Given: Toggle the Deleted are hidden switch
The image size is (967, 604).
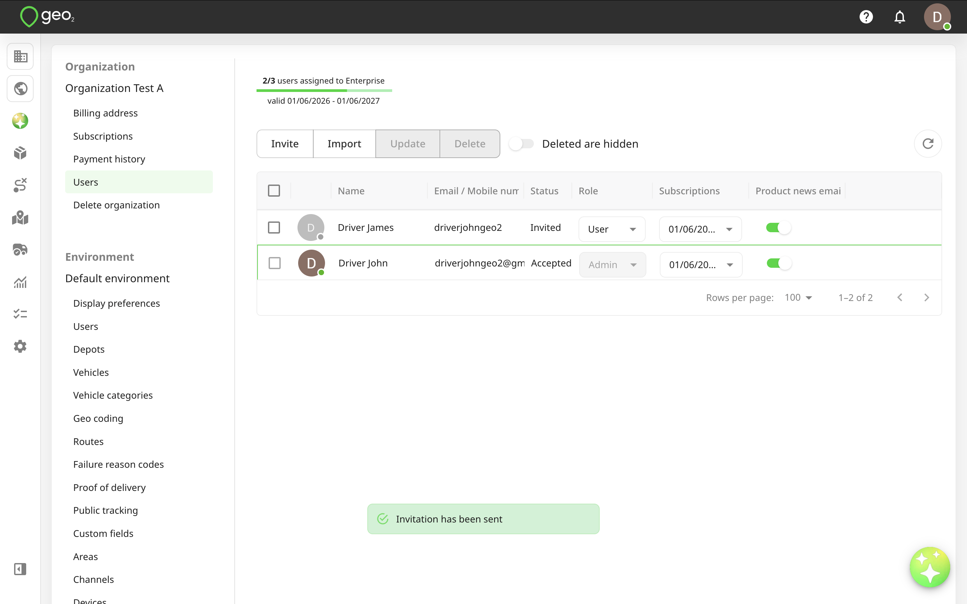Looking at the screenshot, I should click(x=522, y=144).
